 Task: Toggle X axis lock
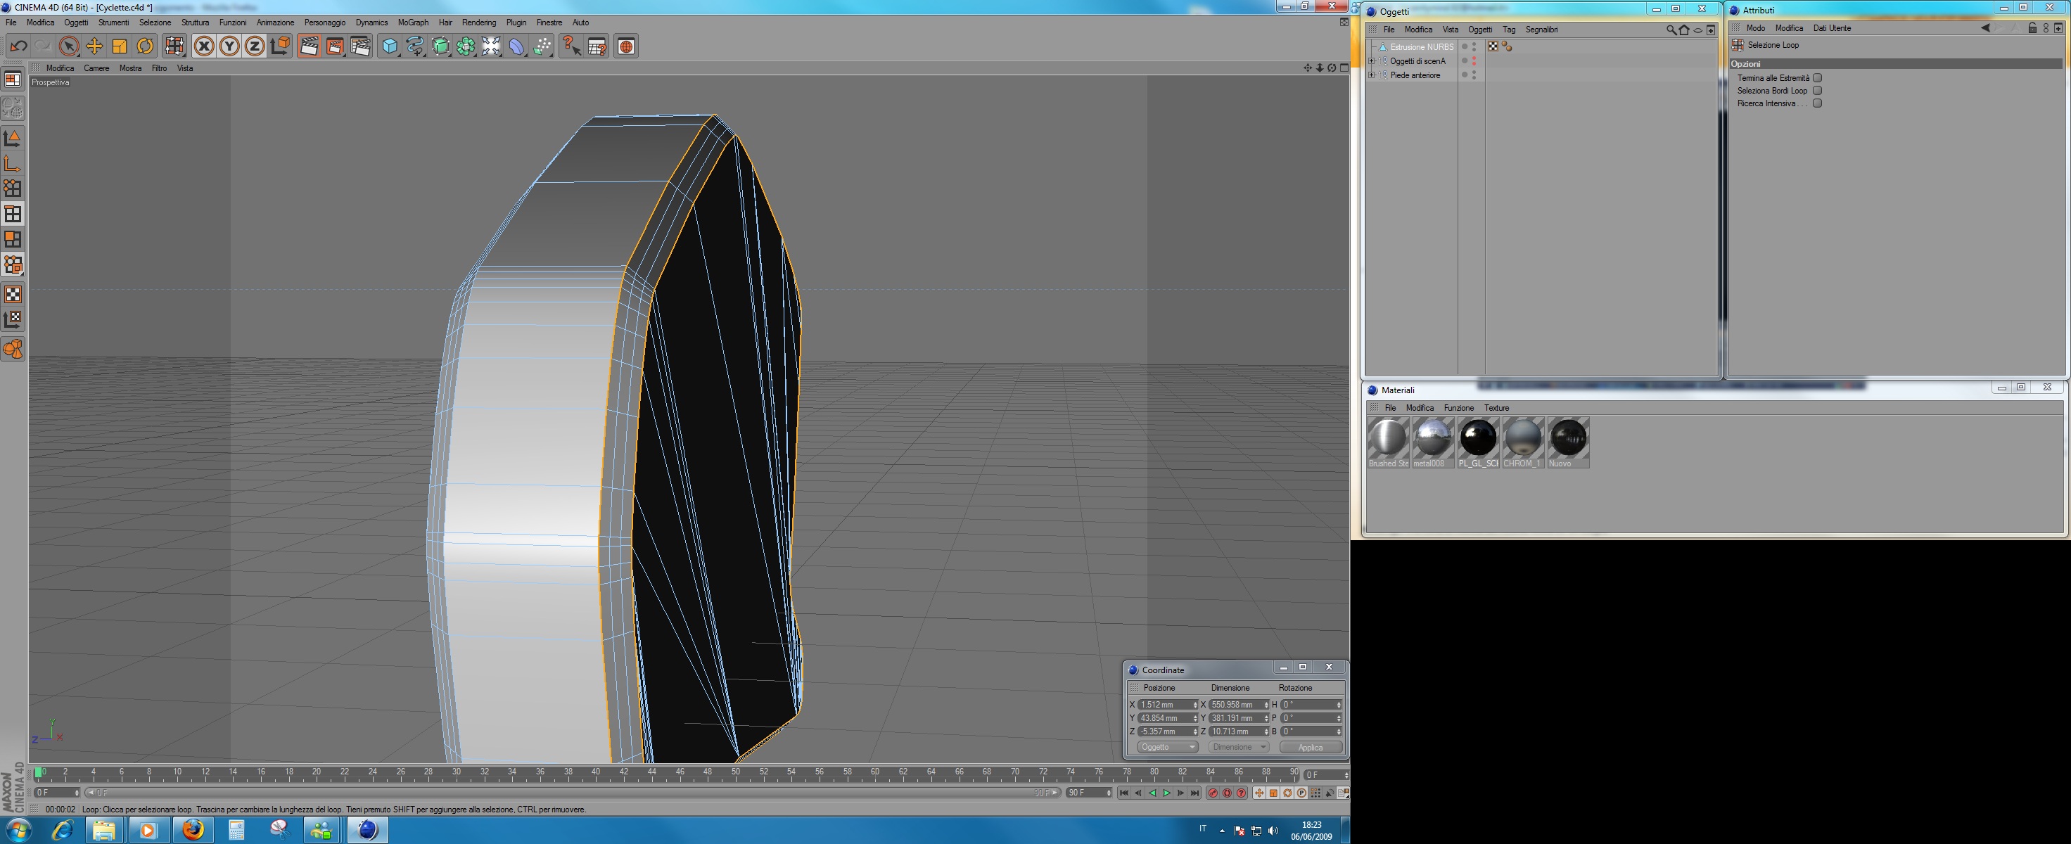click(x=204, y=46)
